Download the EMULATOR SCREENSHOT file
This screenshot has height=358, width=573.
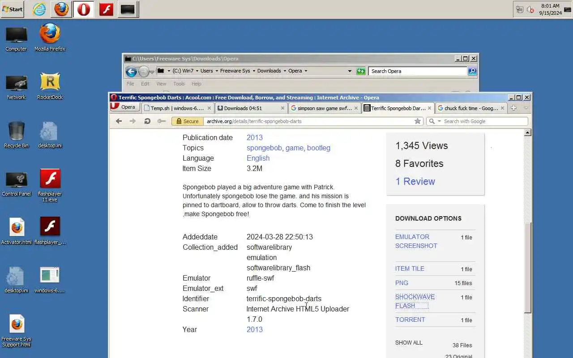pos(416,241)
